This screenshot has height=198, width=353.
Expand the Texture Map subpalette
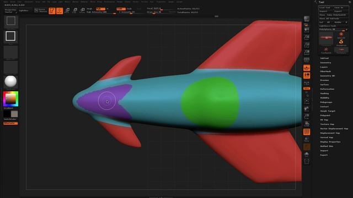coord(327,124)
